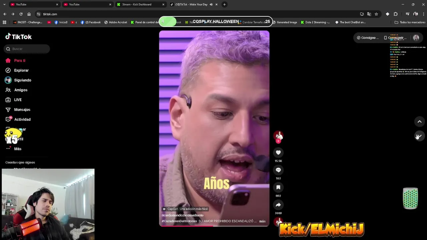Like the video with the heart icon
427x240 pixels.
point(278,153)
